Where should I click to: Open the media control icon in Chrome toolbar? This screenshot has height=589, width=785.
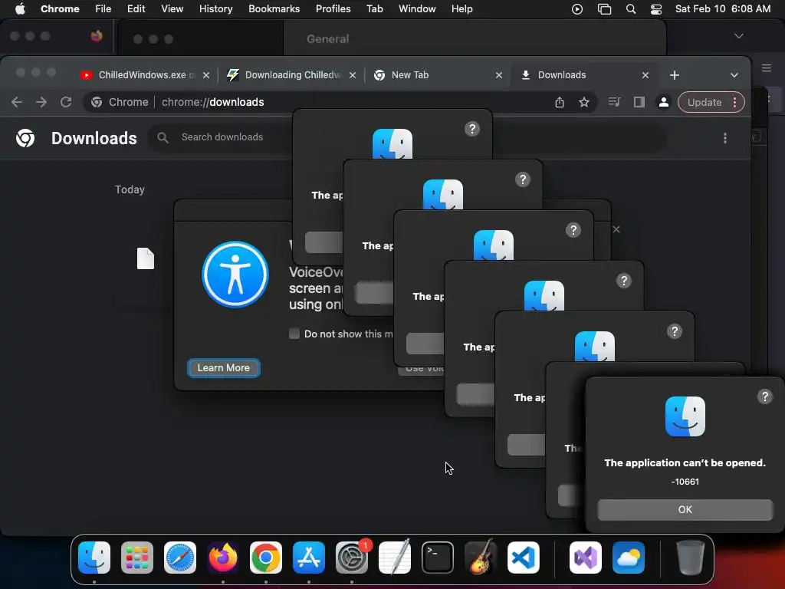click(614, 102)
